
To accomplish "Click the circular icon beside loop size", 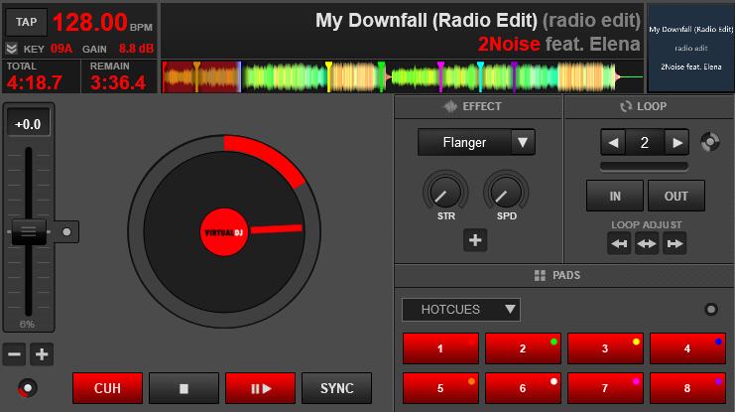I will coord(710,142).
